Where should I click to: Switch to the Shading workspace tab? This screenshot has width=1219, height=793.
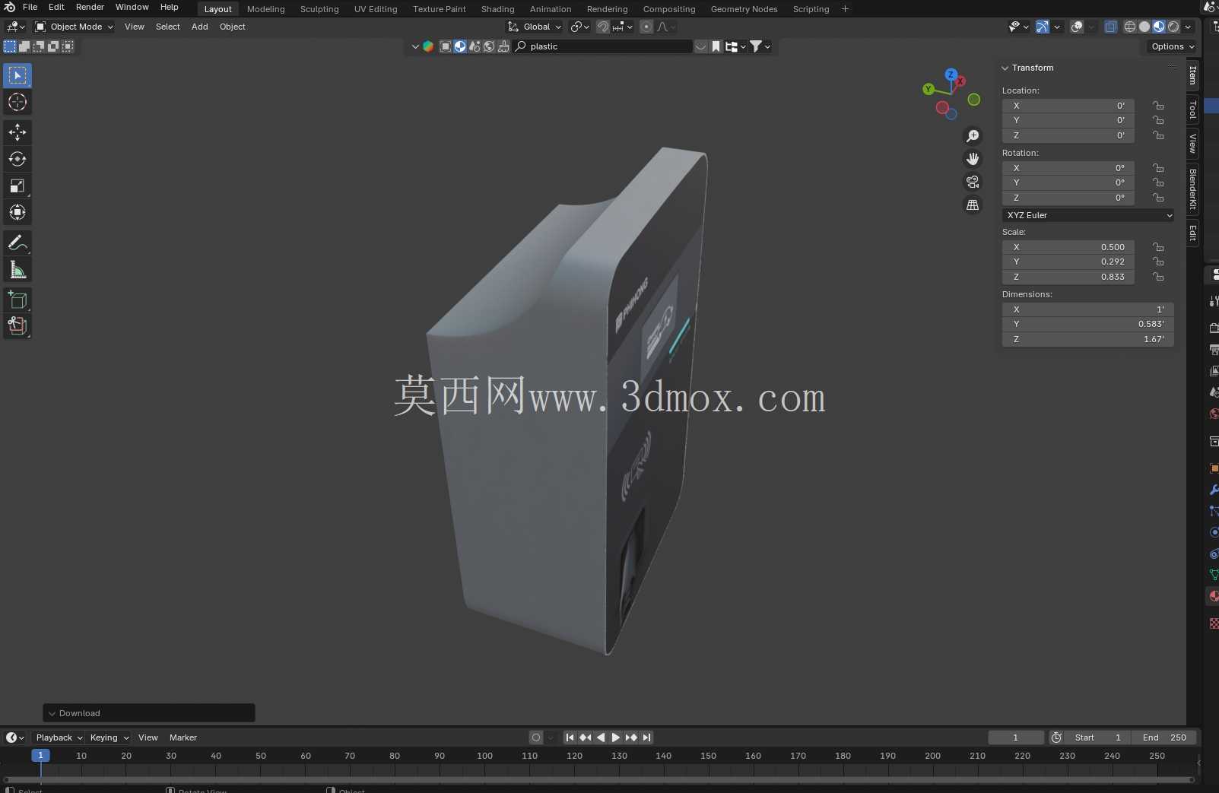click(x=497, y=9)
